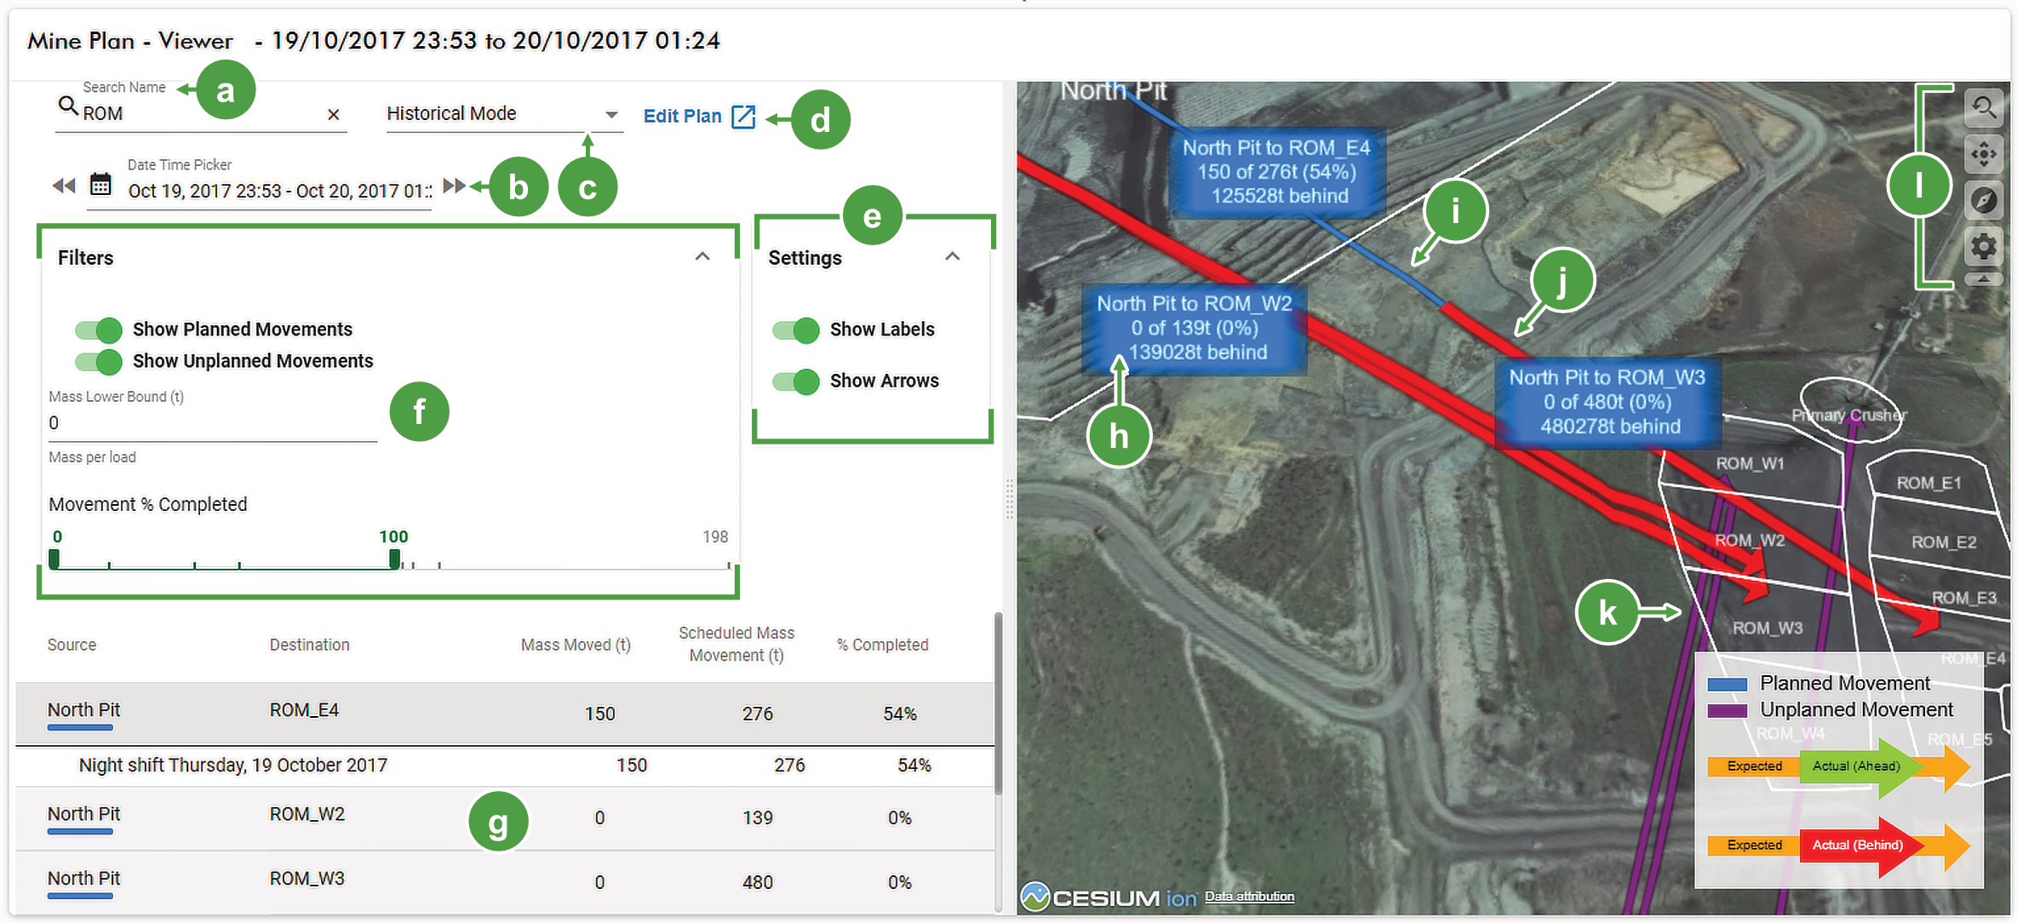Open the Edit Plan link

[x=682, y=117]
